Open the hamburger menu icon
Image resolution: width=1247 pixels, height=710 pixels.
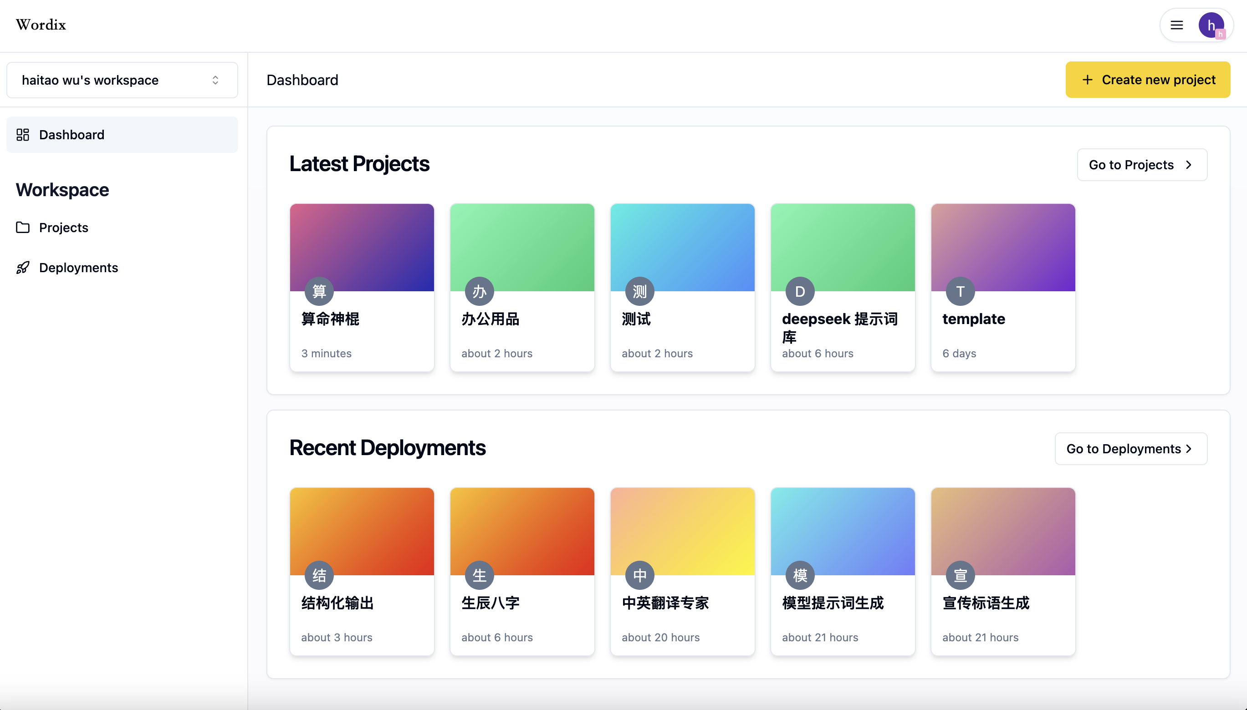click(x=1177, y=25)
